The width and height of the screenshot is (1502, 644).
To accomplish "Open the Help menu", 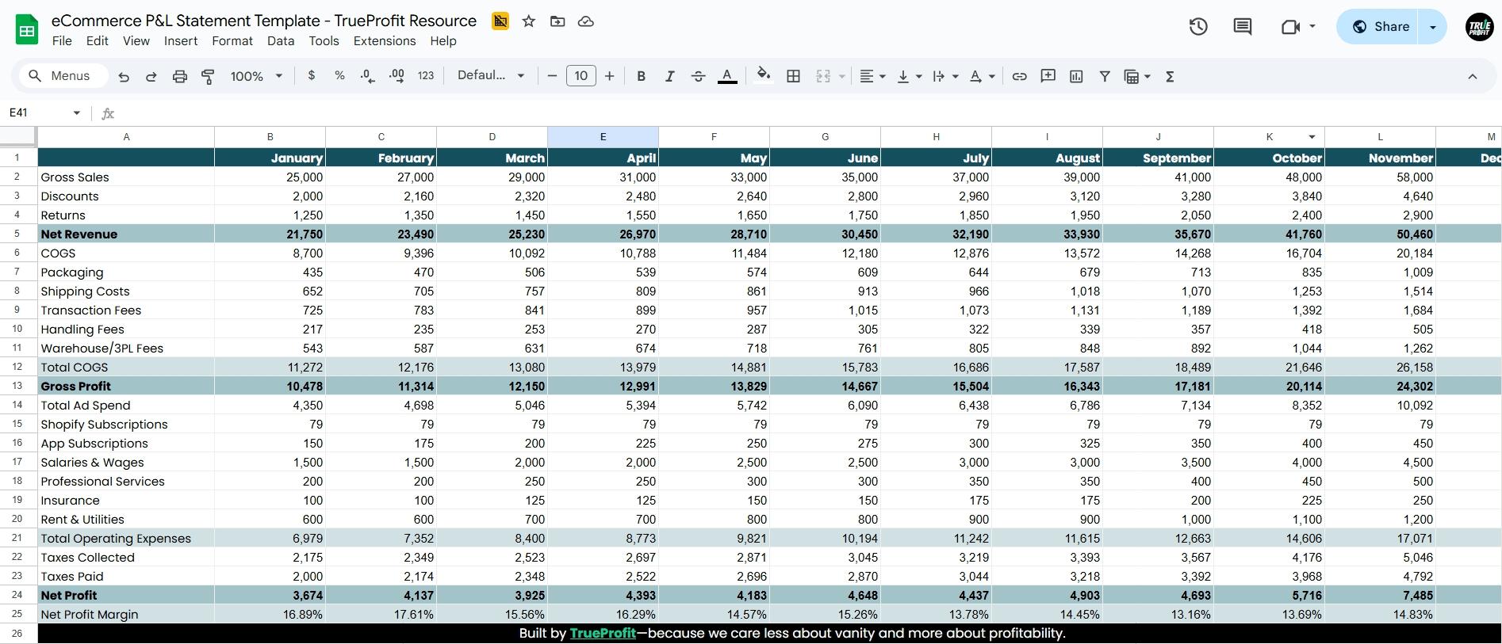I will click(443, 41).
